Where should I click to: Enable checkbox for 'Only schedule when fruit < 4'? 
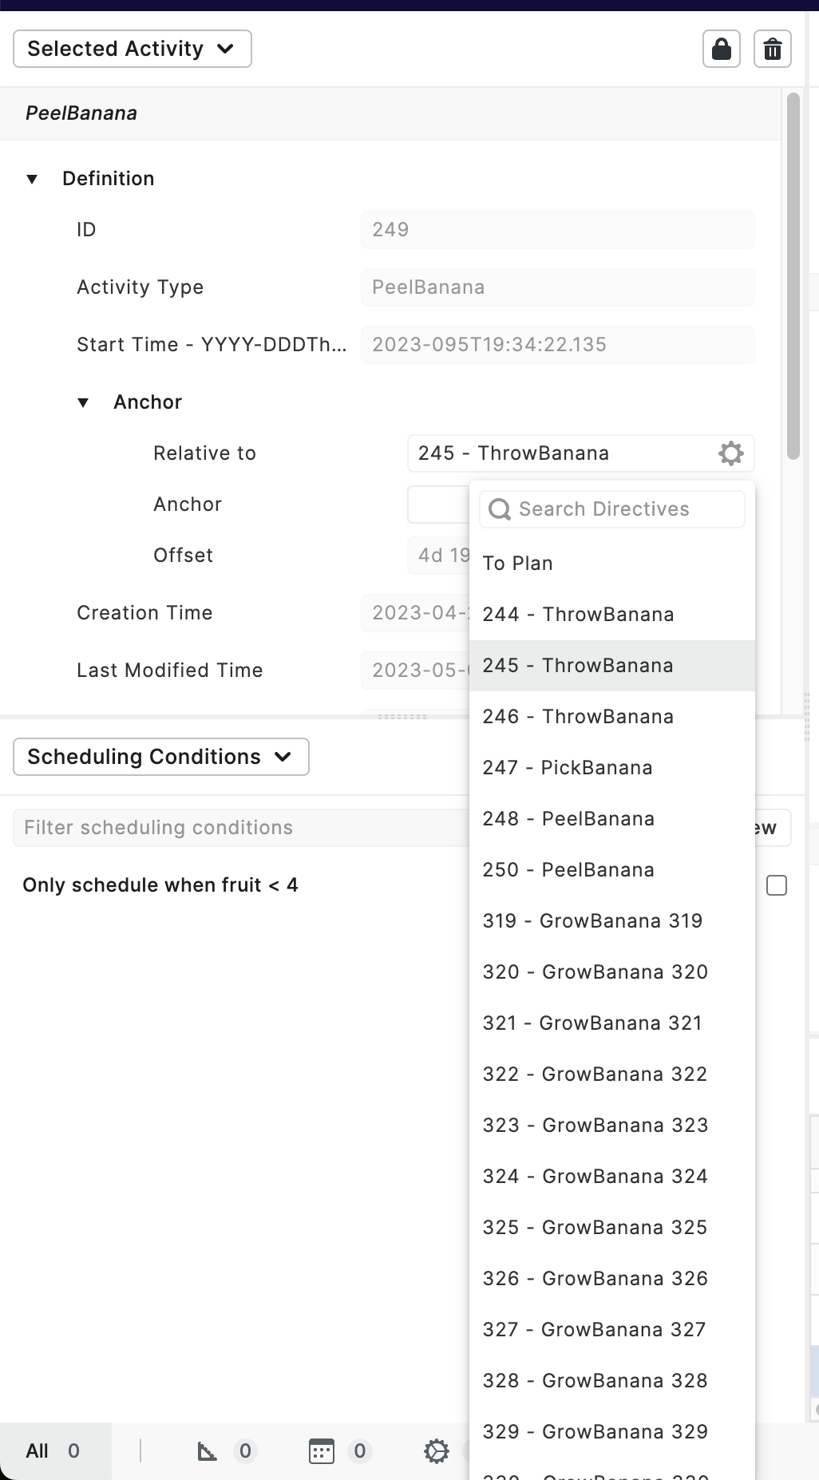pyautogui.click(x=777, y=884)
